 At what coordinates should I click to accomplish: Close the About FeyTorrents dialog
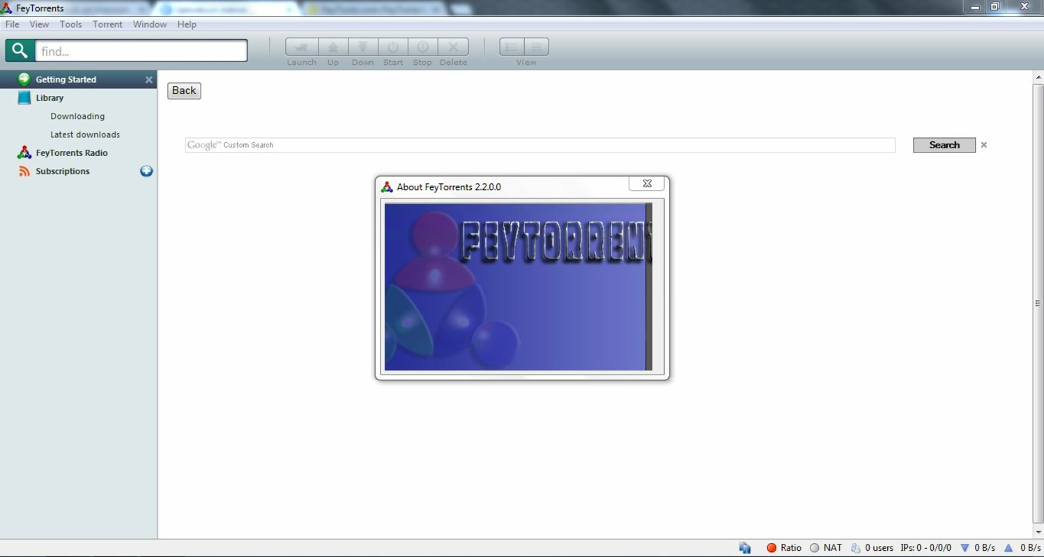(647, 183)
